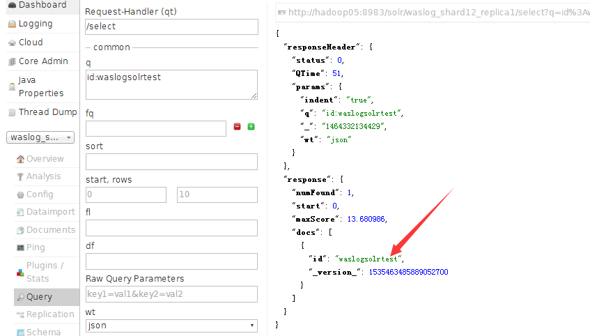Open Java Properties menu item

tap(41, 86)
